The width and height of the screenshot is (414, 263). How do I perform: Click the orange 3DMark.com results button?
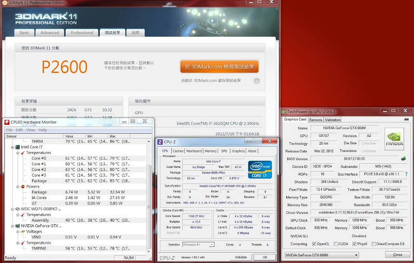click(x=219, y=67)
